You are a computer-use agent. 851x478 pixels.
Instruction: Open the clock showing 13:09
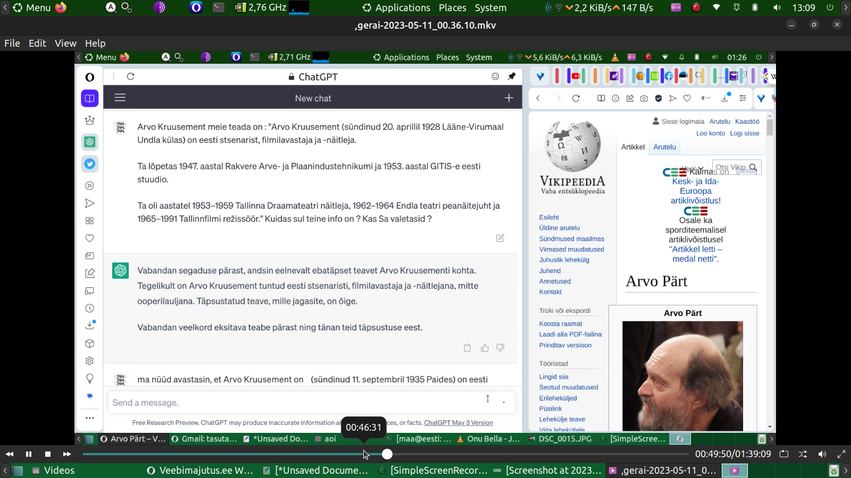[x=804, y=7]
